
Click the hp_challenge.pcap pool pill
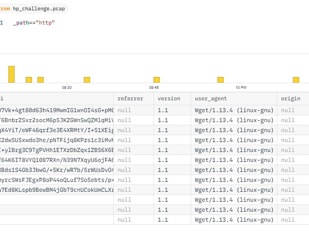tap(38, 9)
